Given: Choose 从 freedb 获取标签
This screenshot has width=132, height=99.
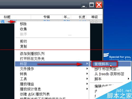Looking at the screenshot, I should tap(110, 74).
